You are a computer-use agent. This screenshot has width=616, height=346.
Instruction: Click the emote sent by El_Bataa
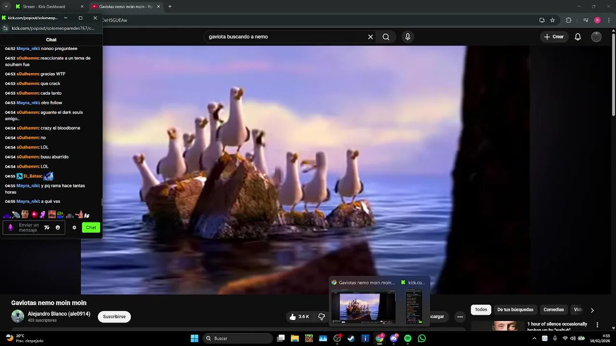(48, 176)
